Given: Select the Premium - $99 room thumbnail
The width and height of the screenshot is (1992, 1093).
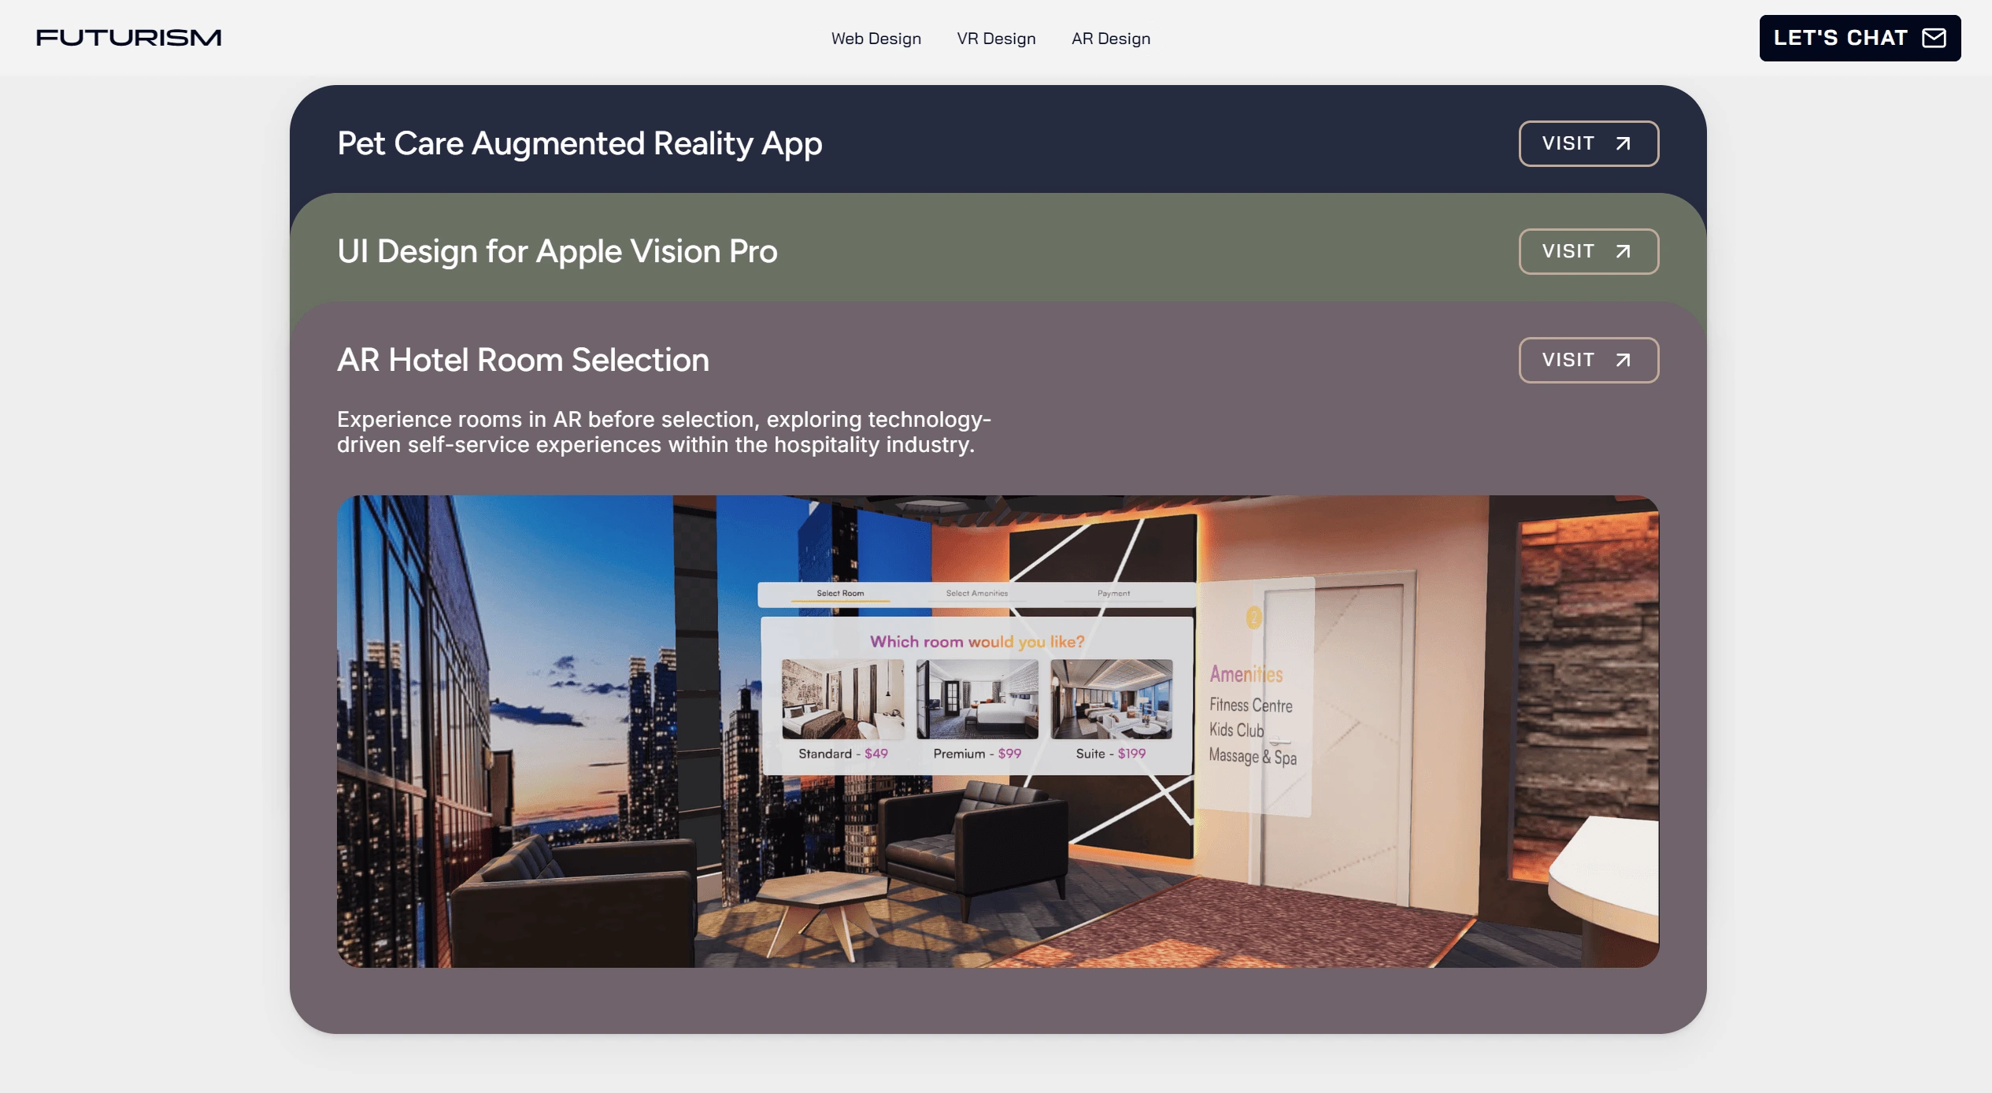Looking at the screenshot, I should (x=977, y=699).
